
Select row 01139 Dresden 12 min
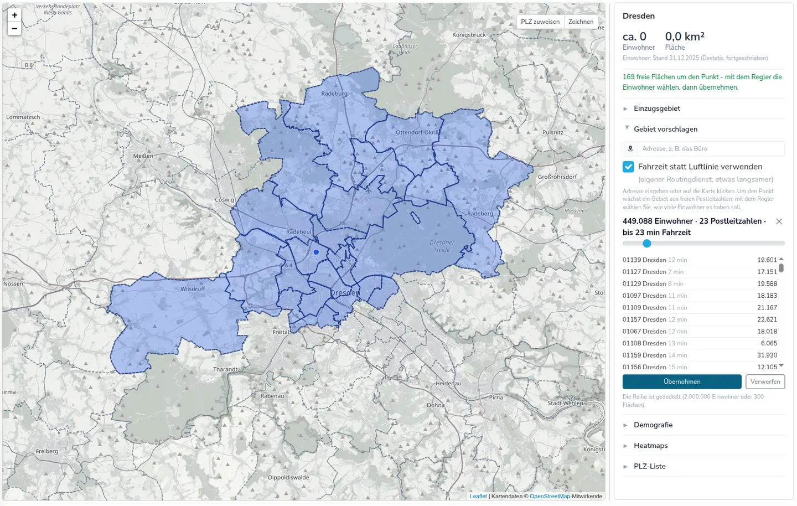pos(700,260)
